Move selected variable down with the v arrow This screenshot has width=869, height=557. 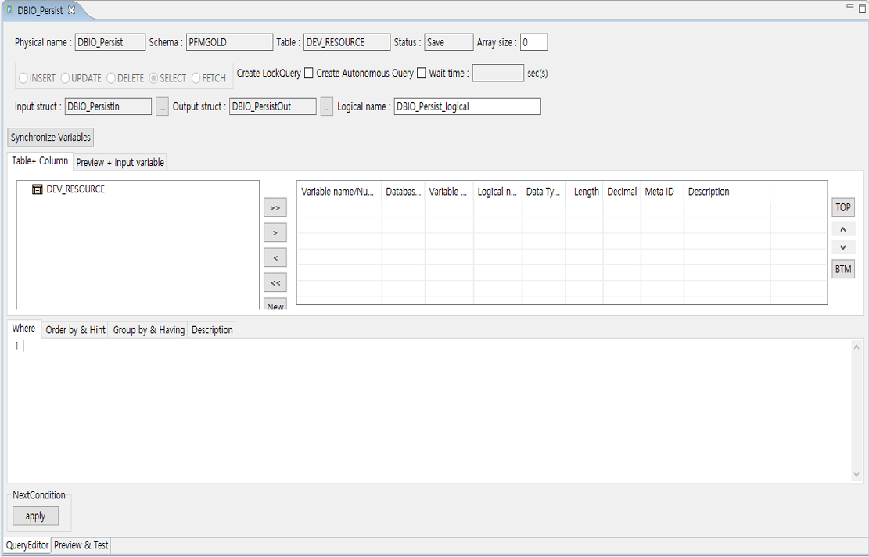pos(842,247)
